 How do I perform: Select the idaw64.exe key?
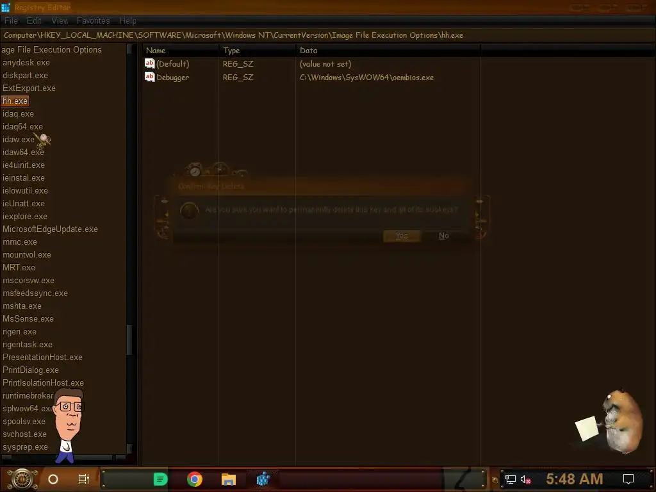tap(23, 152)
